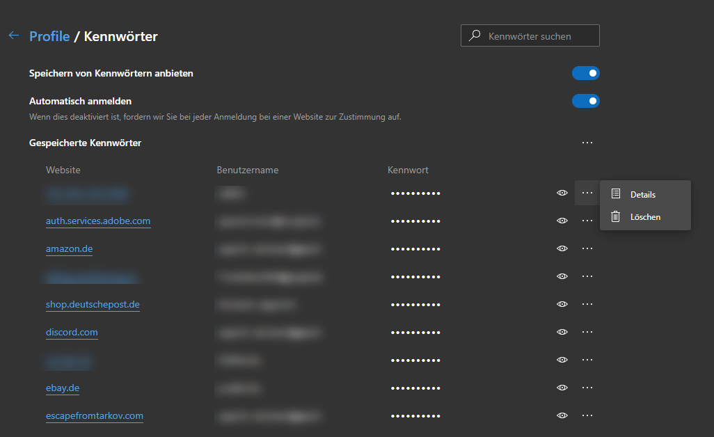Show the discord.com password
Screen dimensions: 714x437
[x=562, y=332]
